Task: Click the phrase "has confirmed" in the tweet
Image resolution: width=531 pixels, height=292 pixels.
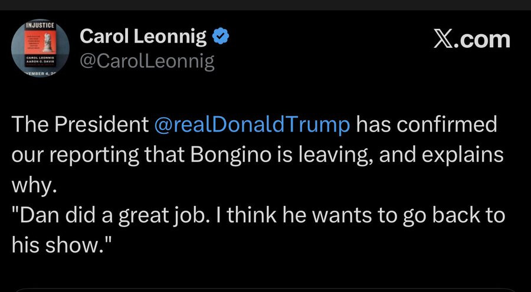Action: click(x=427, y=125)
